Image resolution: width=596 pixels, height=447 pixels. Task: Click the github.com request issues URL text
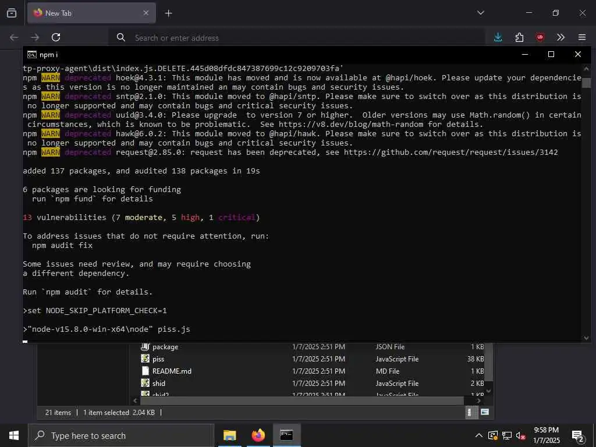[451, 152]
